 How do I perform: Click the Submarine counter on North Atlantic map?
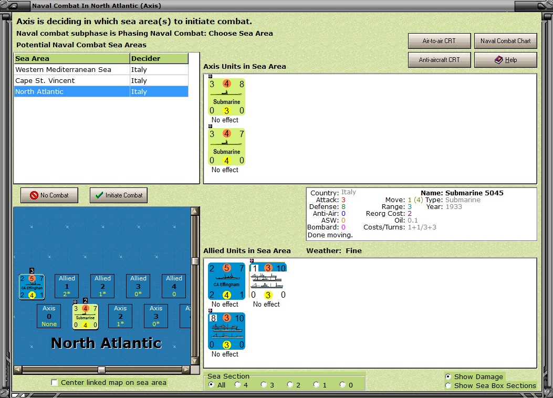pyautogui.click(x=86, y=317)
